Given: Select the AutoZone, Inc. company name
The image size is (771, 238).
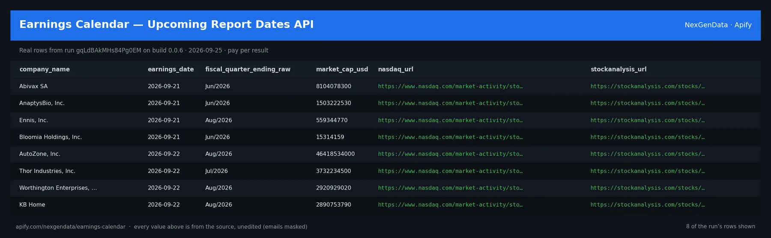Looking at the screenshot, I should click(40, 154).
